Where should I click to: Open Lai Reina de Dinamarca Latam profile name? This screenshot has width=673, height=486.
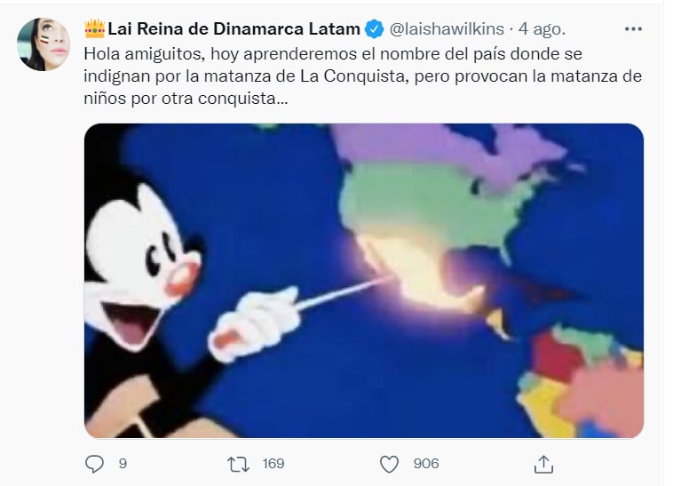234,29
